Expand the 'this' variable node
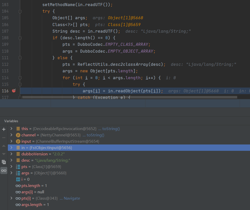This screenshot has width=250, height=210. pos(11,129)
